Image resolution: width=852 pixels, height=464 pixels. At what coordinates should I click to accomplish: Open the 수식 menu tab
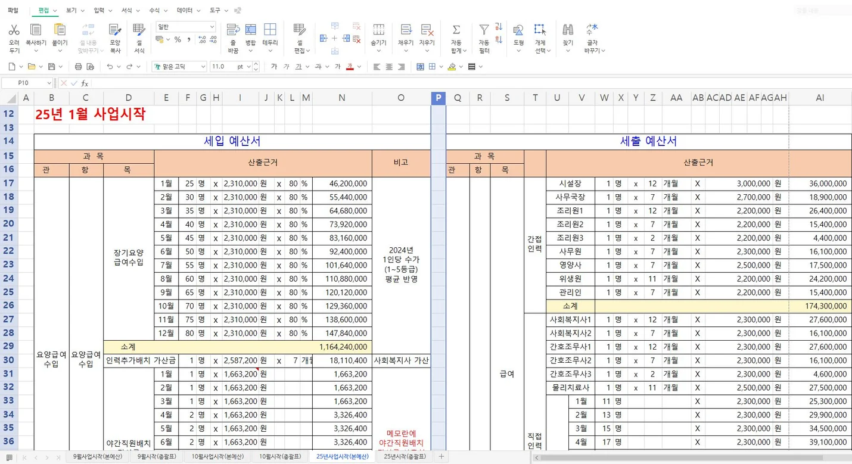click(154, 11)
